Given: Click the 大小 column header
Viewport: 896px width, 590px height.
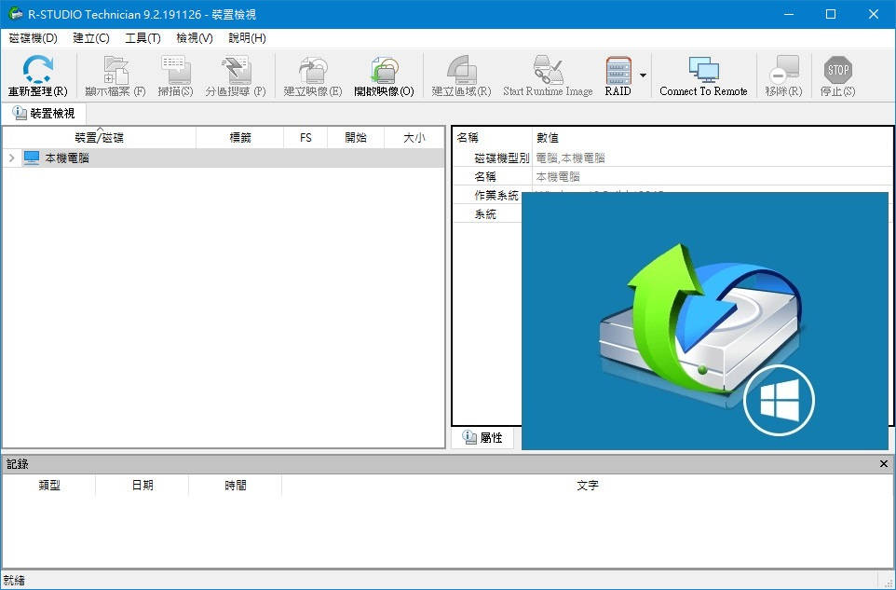Looking at the screenshot, I should (x=414, y=137).
